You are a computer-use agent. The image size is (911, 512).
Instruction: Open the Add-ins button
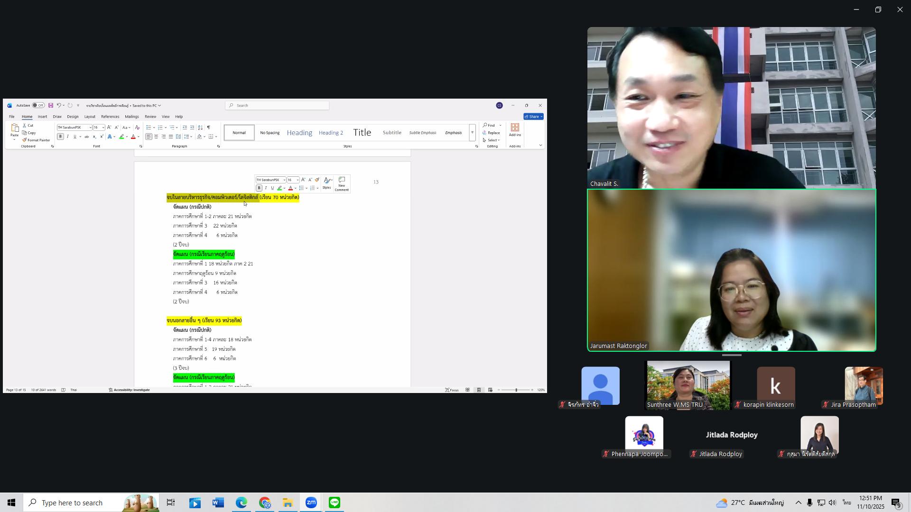(x=515, y=130)
